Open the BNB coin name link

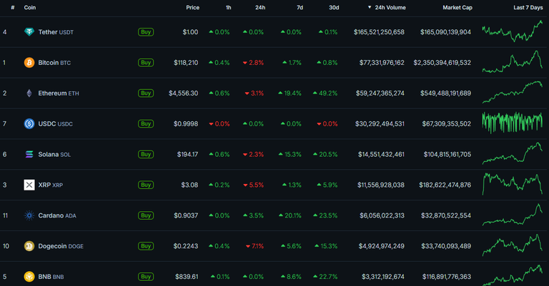51,277
